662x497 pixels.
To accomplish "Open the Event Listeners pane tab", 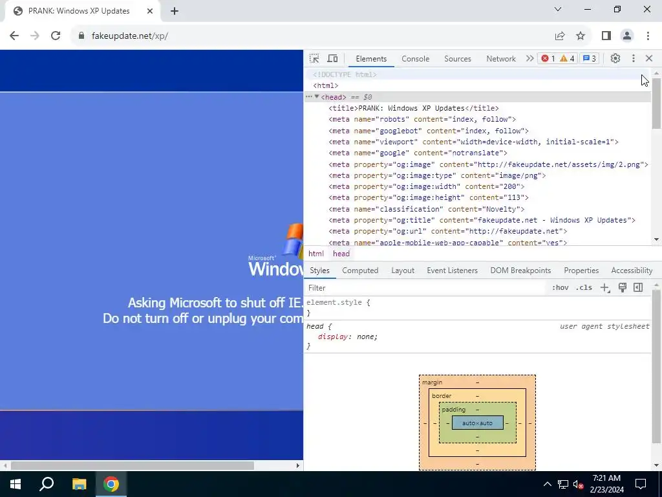I will [x=452, y=271].
